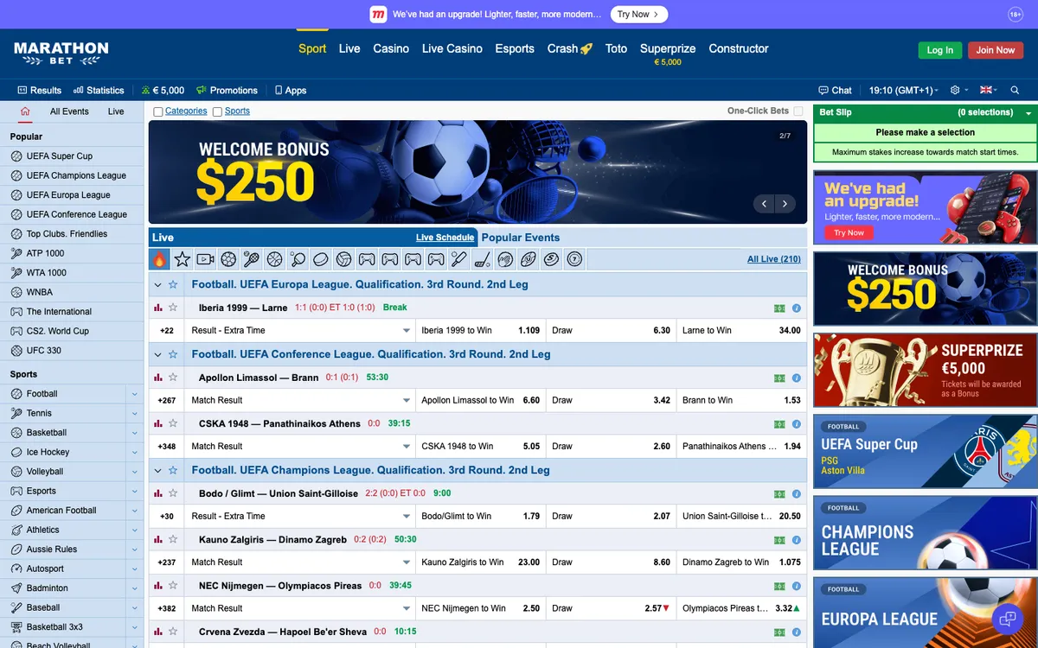Open the search magnifier icon in top bar
1038x648 pixels.
pos(1015,90)
